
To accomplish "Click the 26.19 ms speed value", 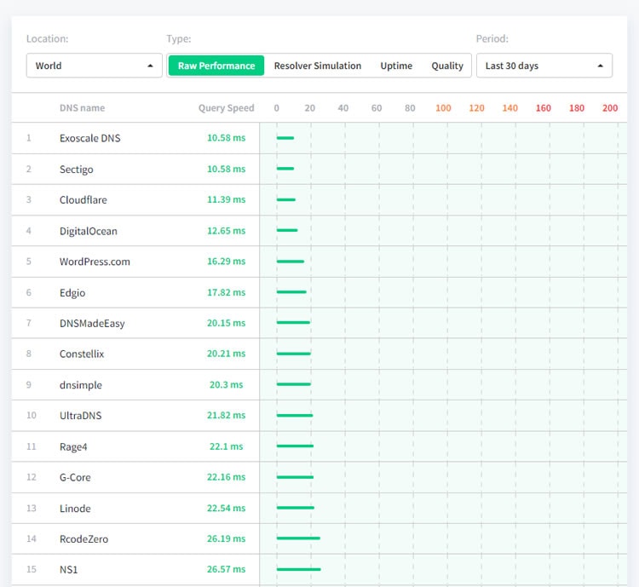I will click(226, 538).
